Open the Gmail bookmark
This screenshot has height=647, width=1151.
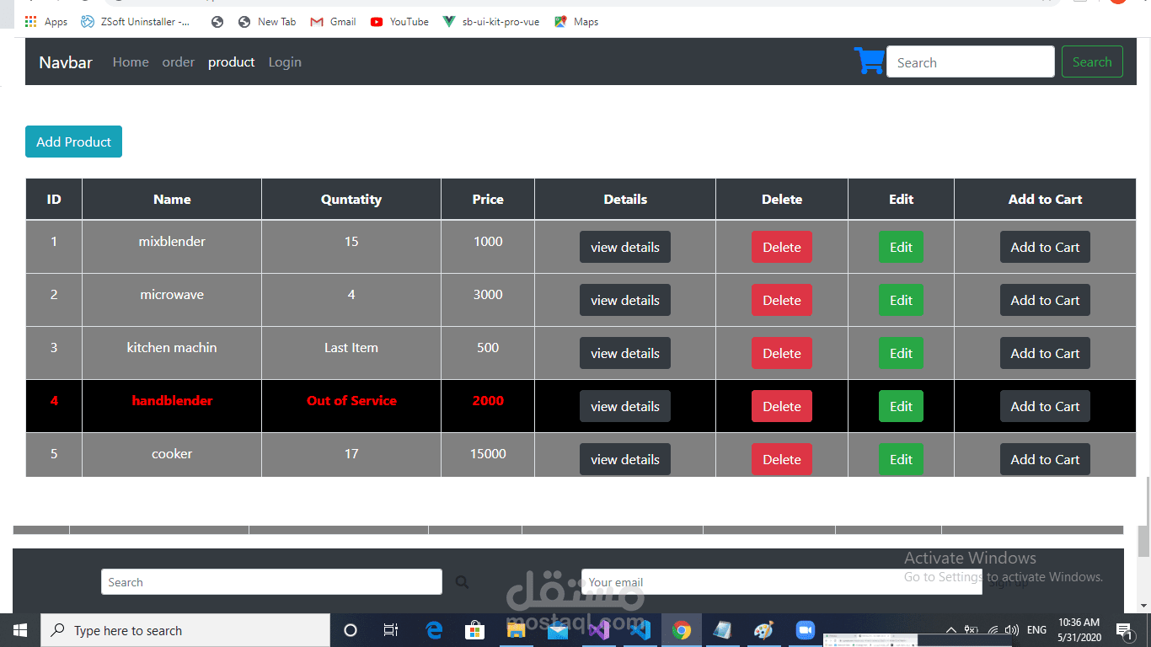333,22
